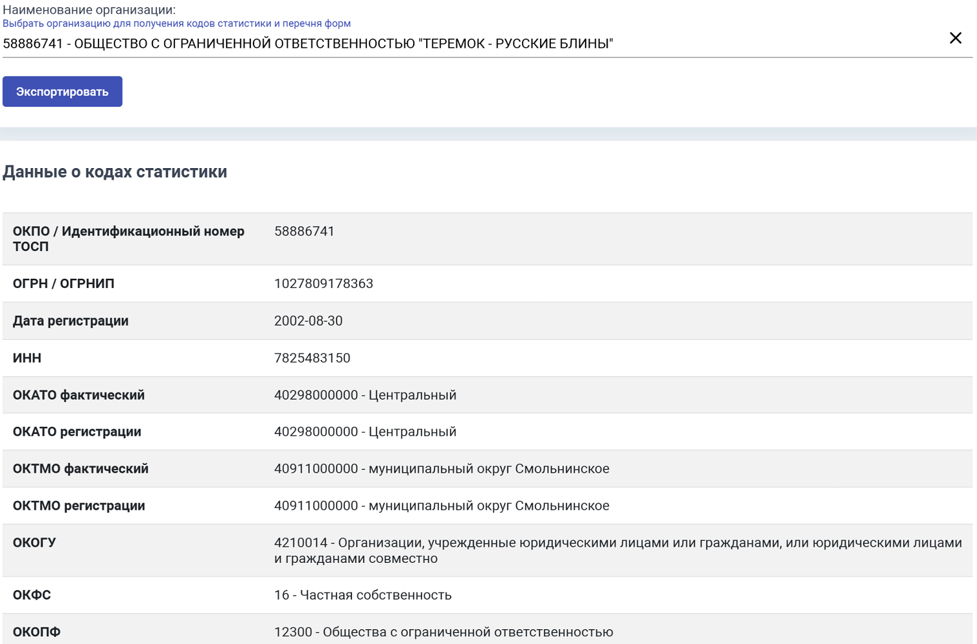
Task: Click the value in ОКАТО фактический row
Action: click(x=365, y=395)
